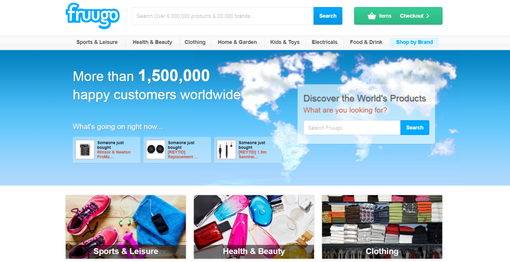This screenshot has width=510, height=262.
Task: Open the Sports & Leisure menu
Action: [97, 42]
